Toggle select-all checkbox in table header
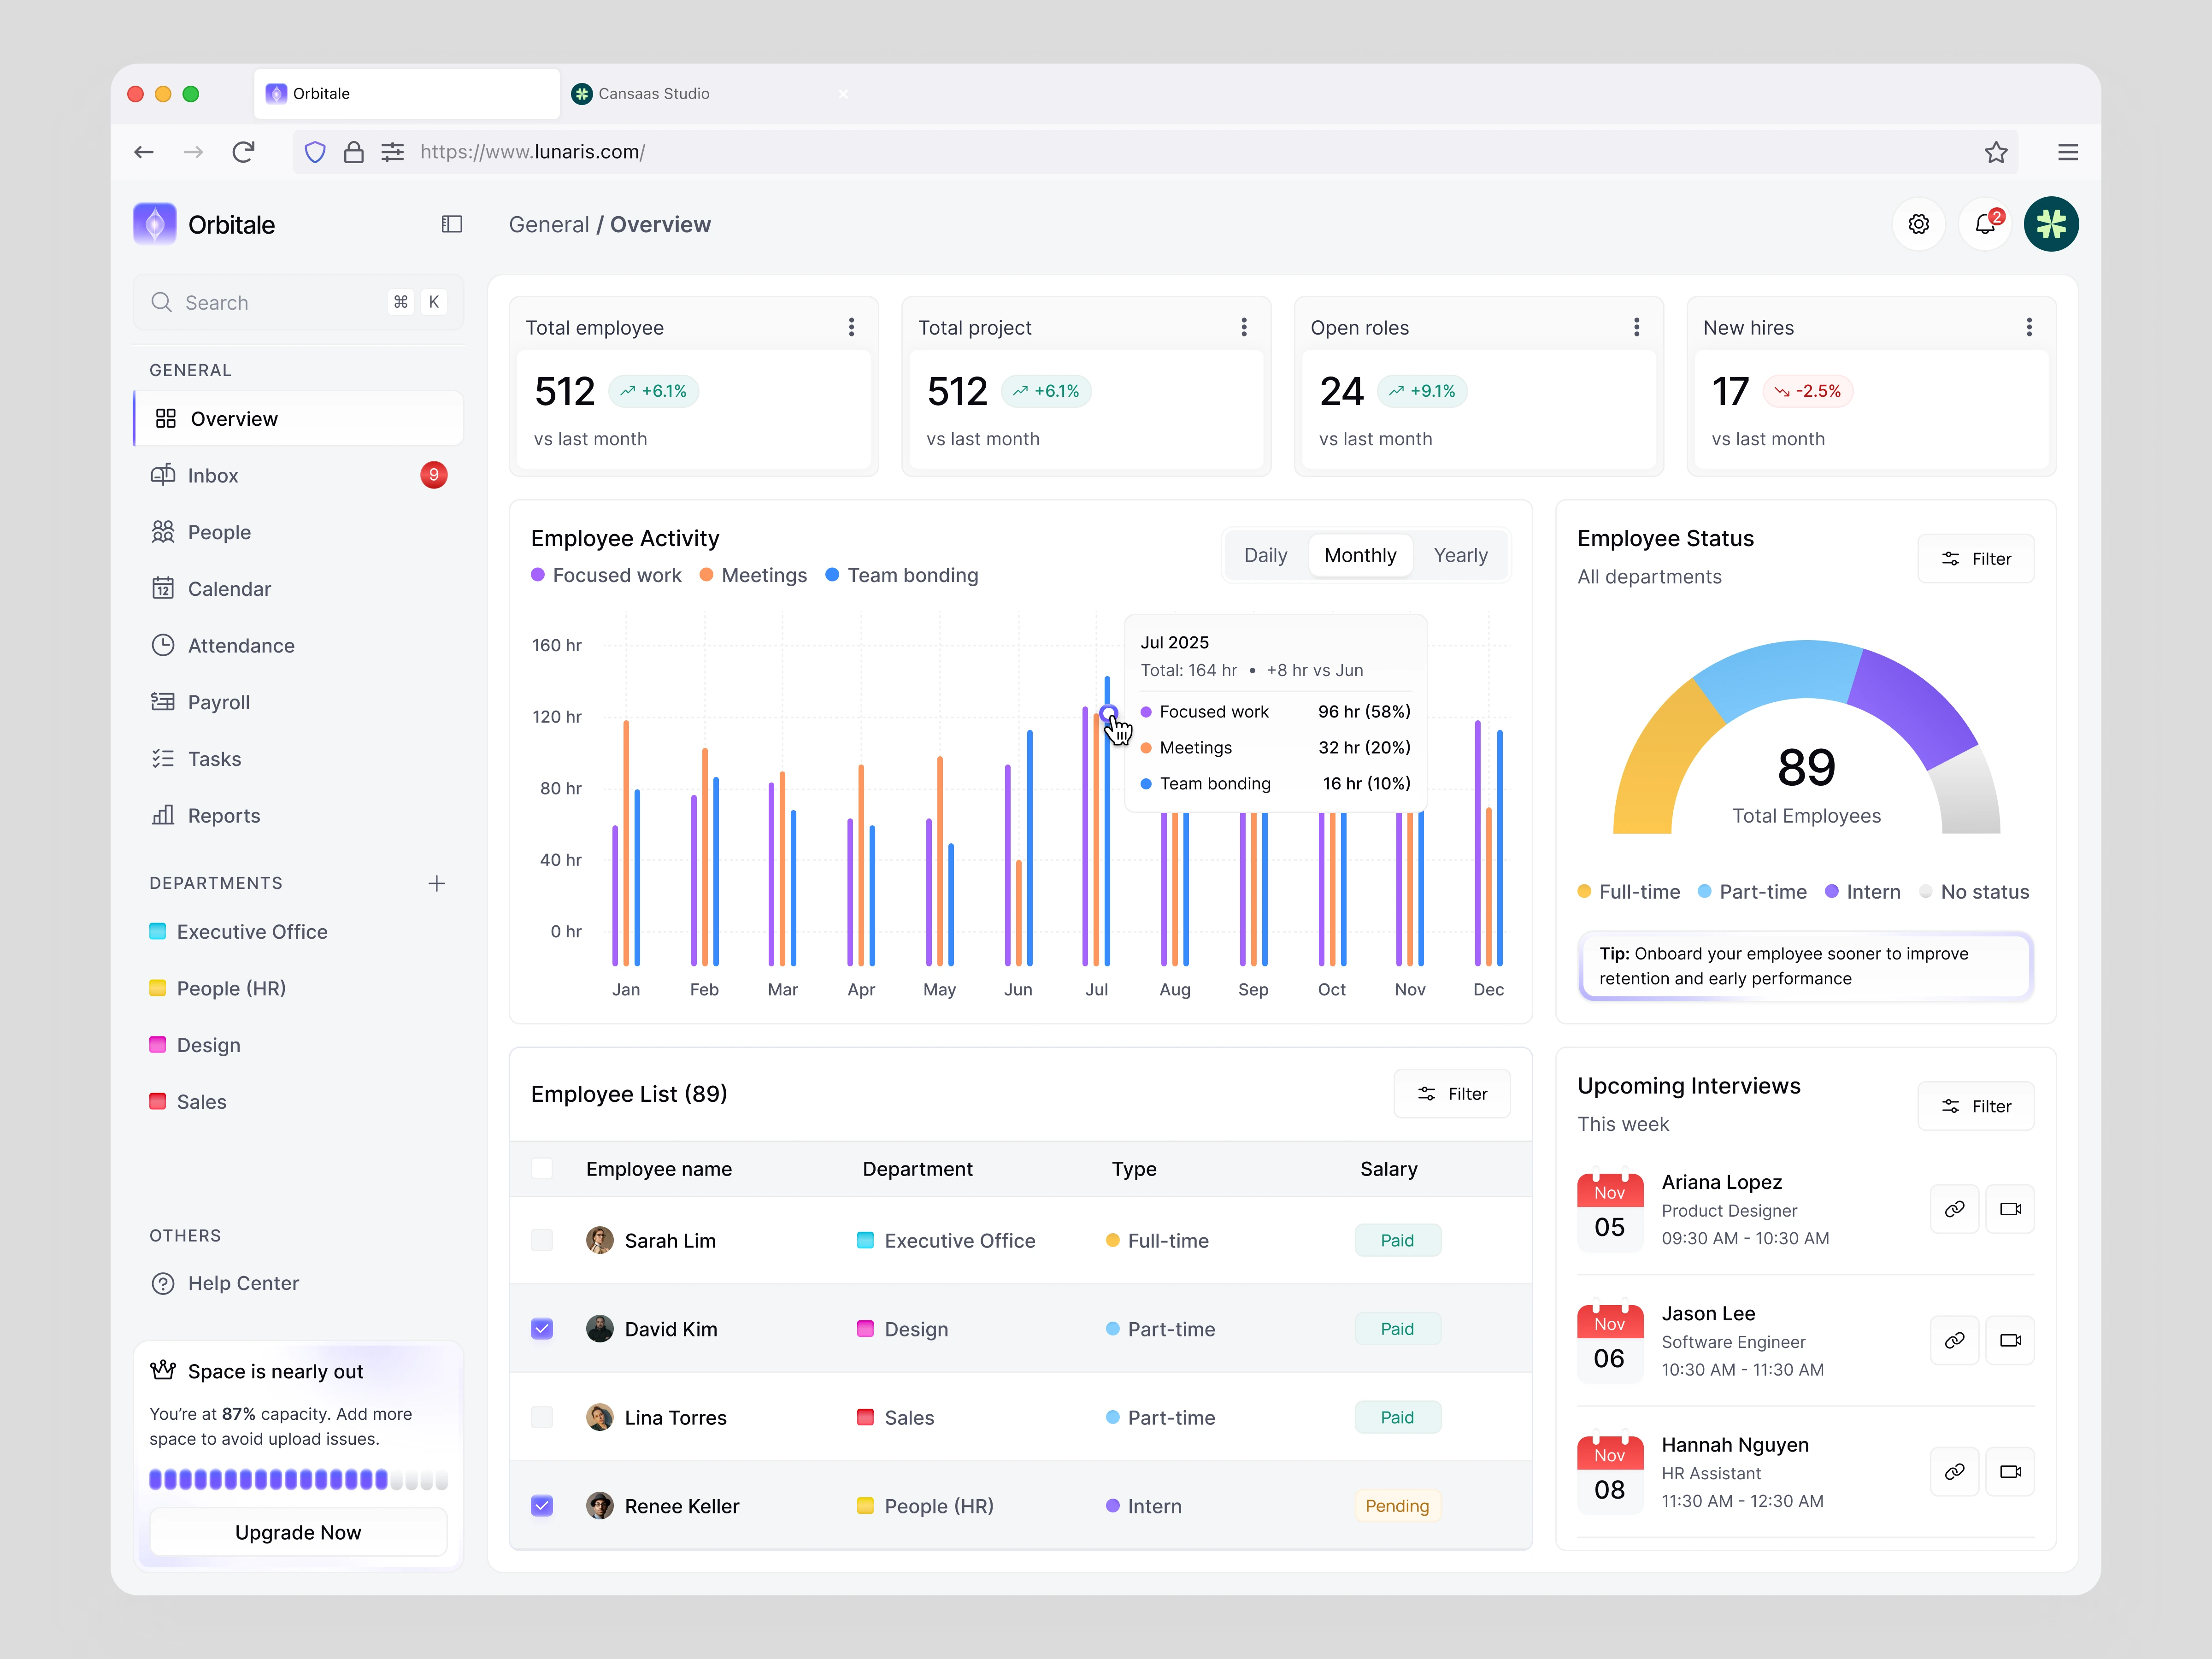 (542, 1168)
